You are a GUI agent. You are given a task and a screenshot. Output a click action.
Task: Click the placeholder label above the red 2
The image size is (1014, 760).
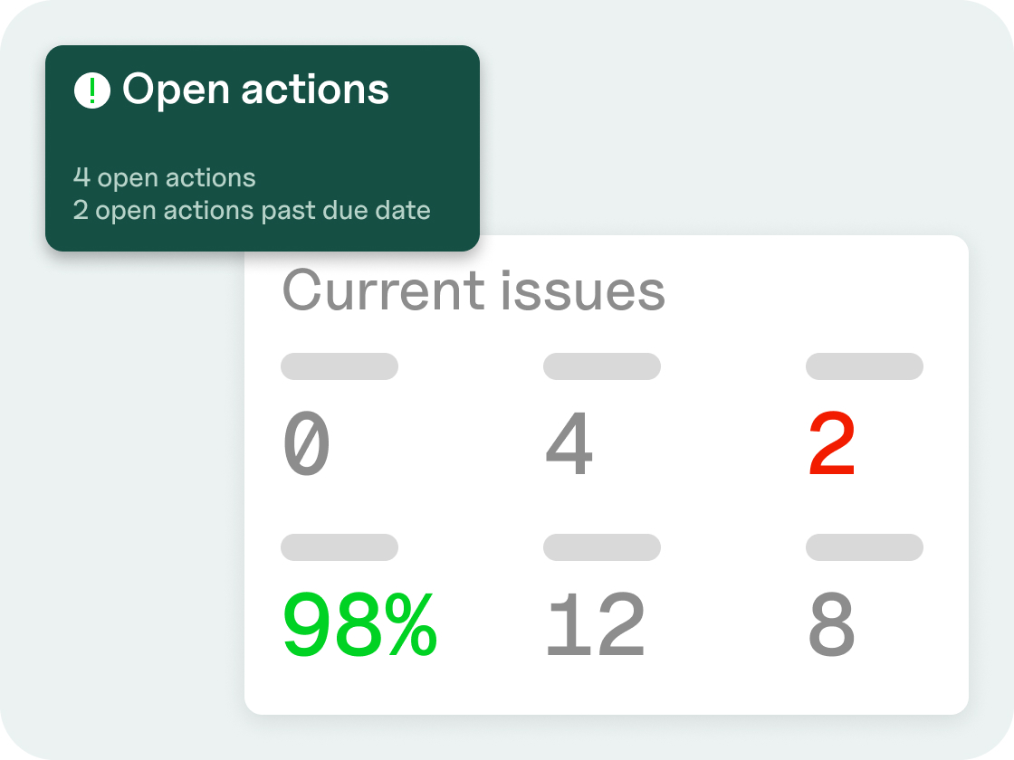coord(865,366)
